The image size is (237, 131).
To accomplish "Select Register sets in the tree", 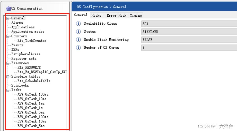I will (x=24, y=58).
